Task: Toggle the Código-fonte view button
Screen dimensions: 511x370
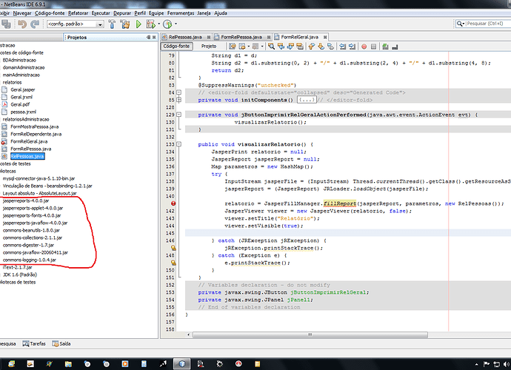Action: 176,46
